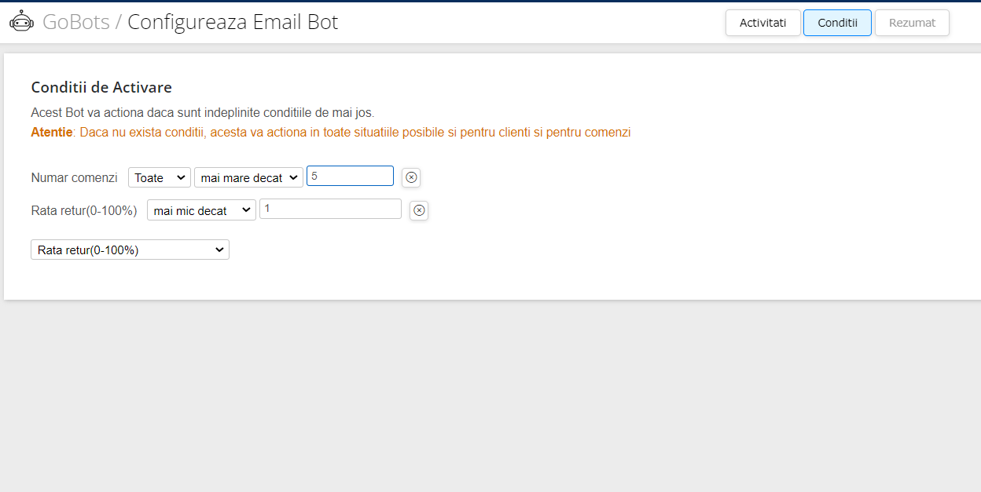Expand the mai mare decat comparator dropdown
Viewport: 981px width, 492px height.
click(x=248, y=177)
